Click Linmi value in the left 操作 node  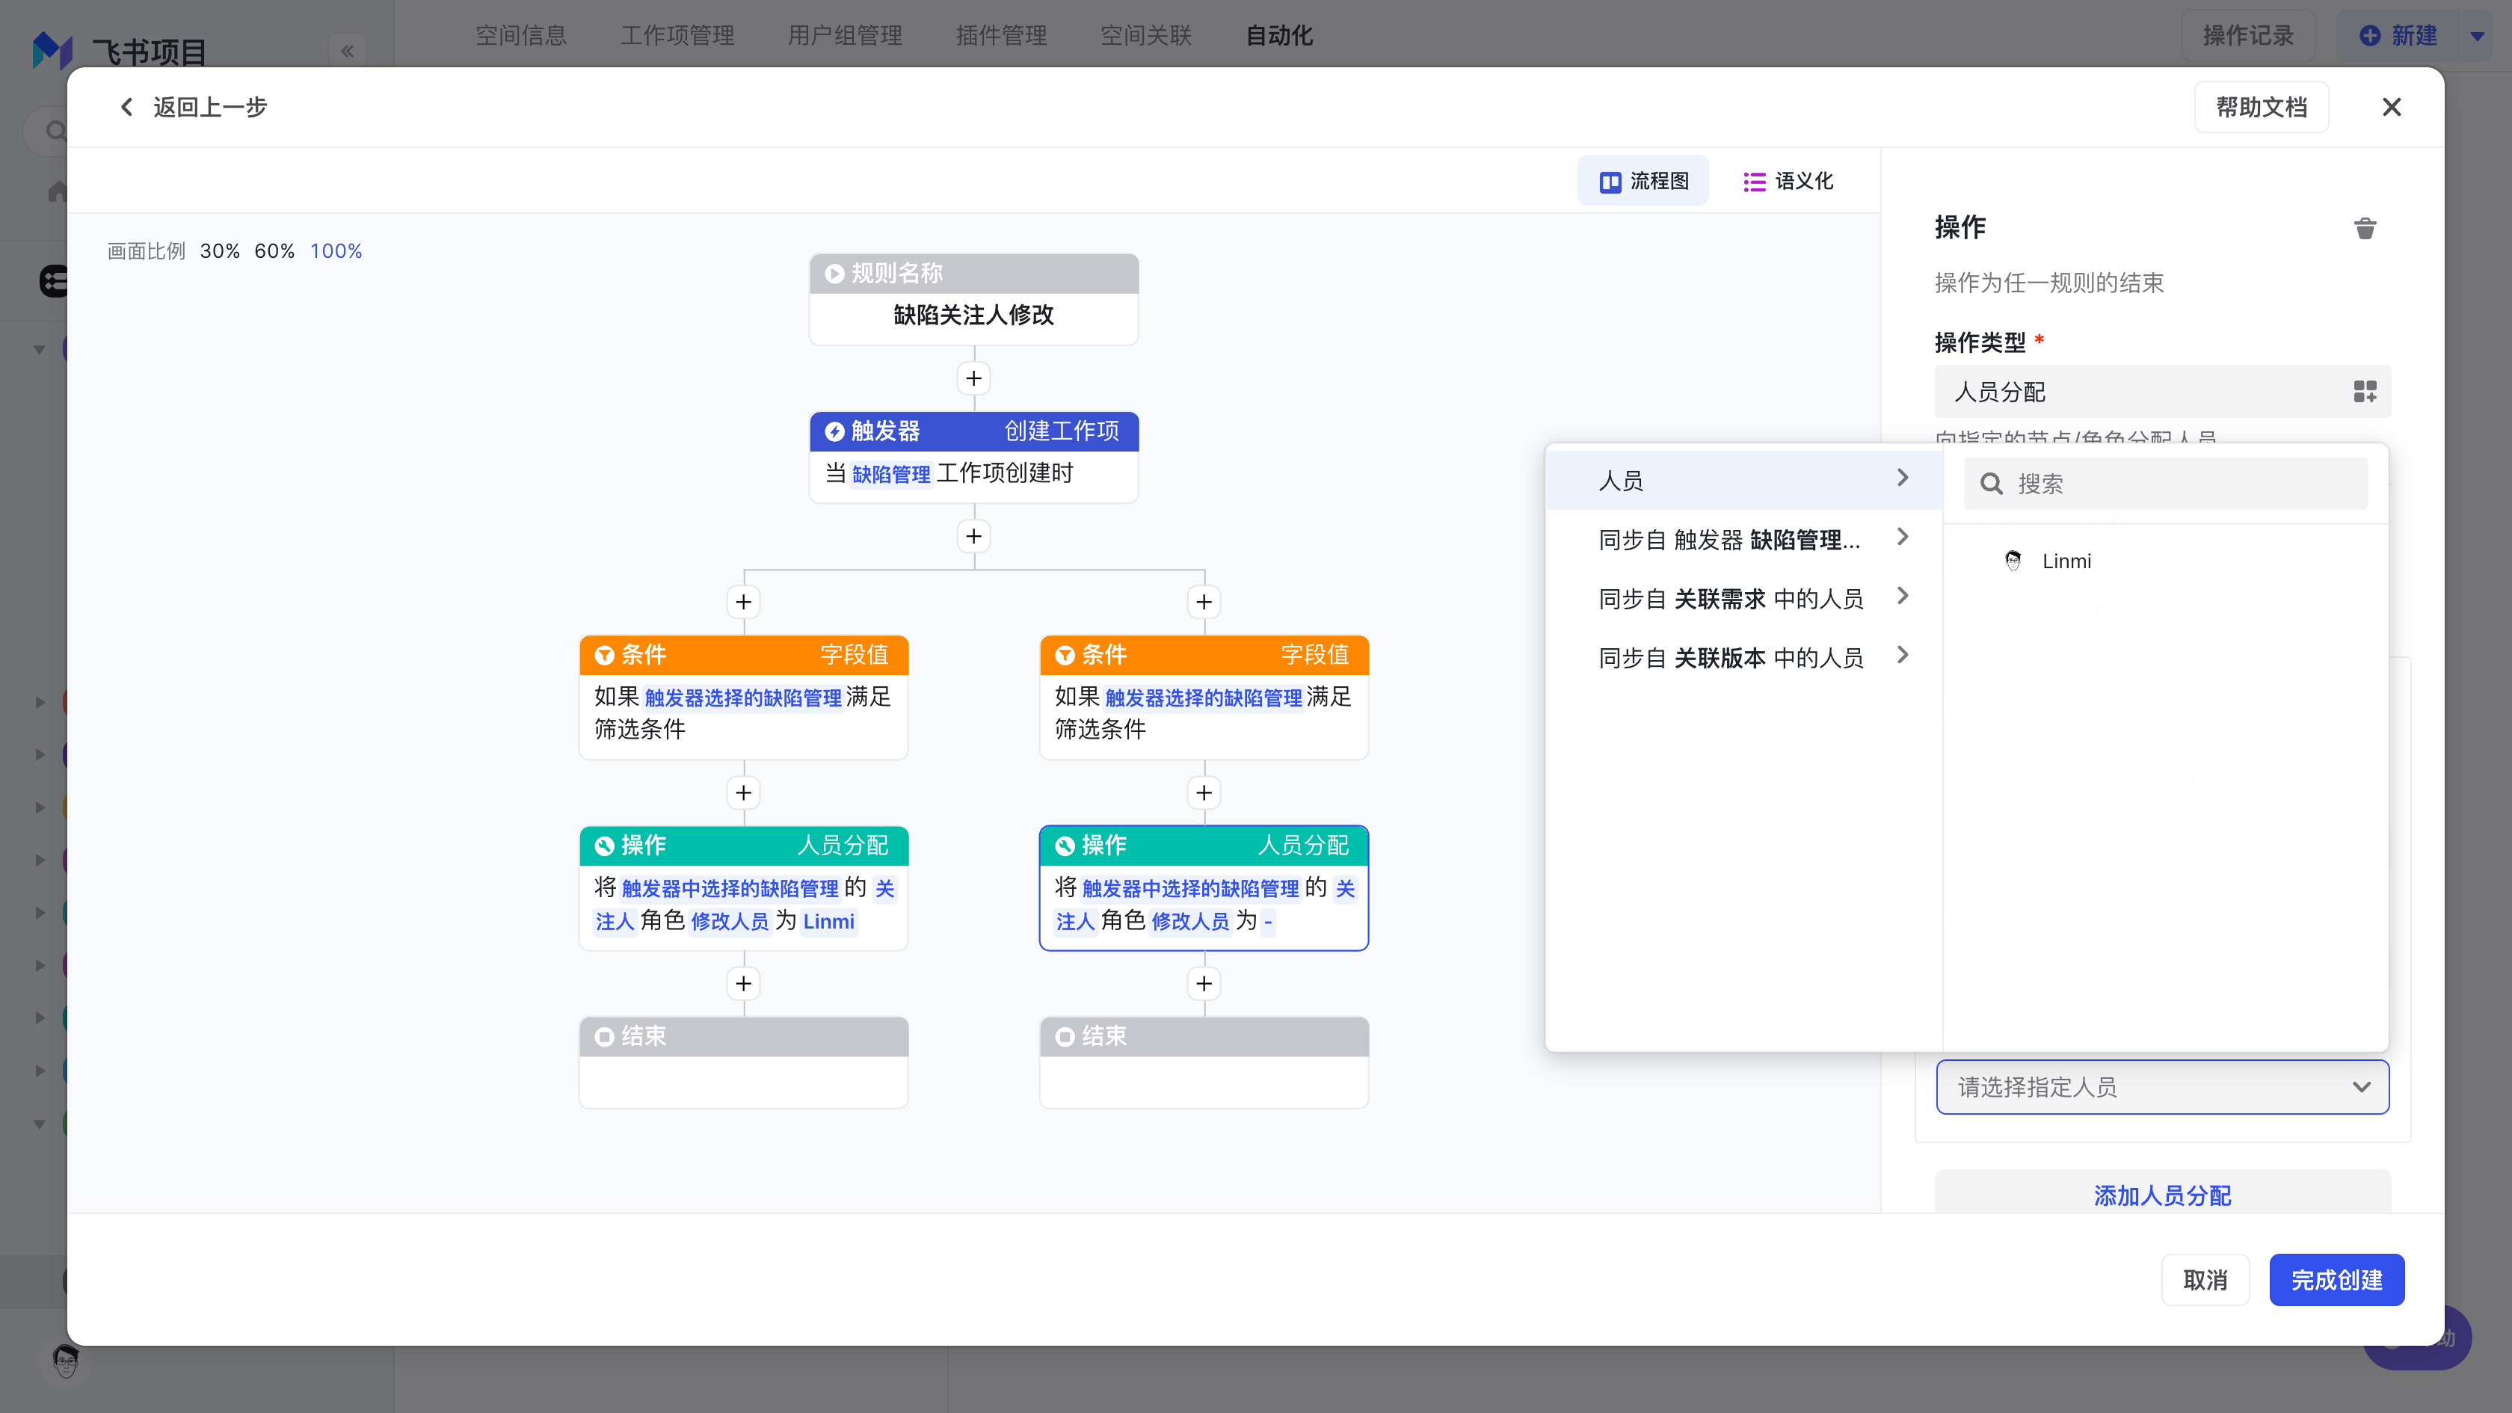[x=828, y=922]
